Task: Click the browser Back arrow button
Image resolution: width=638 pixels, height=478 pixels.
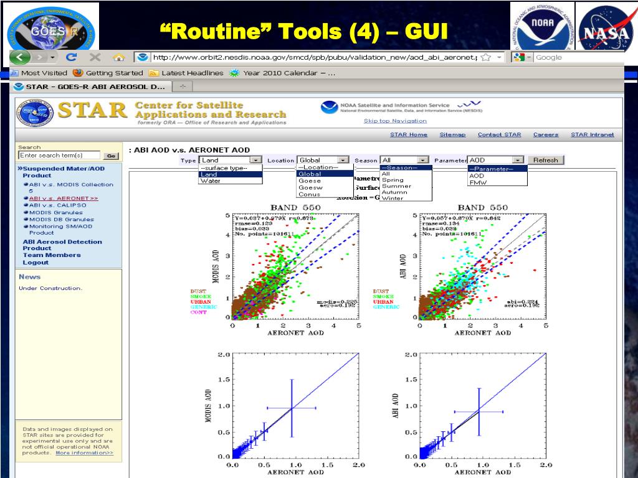Action: pyautogui.click(x=20, y=57)
